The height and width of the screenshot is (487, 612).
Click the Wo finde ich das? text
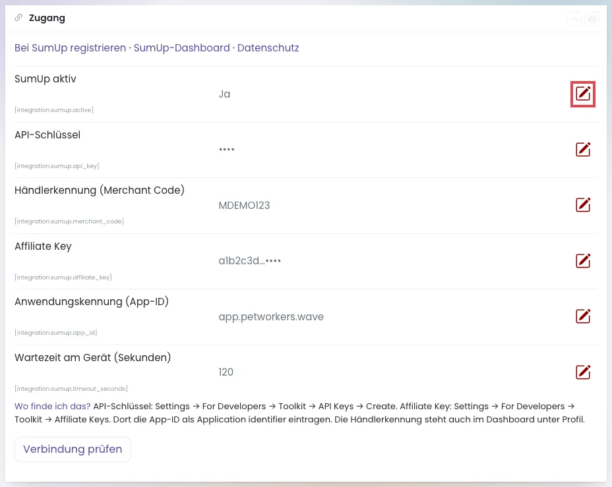(x=53, y=407)
